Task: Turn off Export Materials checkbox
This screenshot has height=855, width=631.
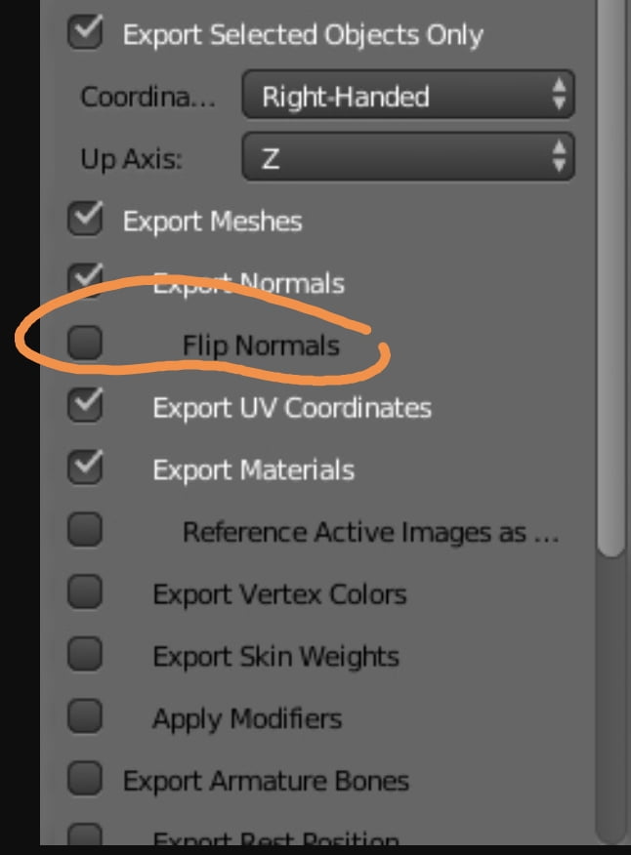Action: (85, 468)
